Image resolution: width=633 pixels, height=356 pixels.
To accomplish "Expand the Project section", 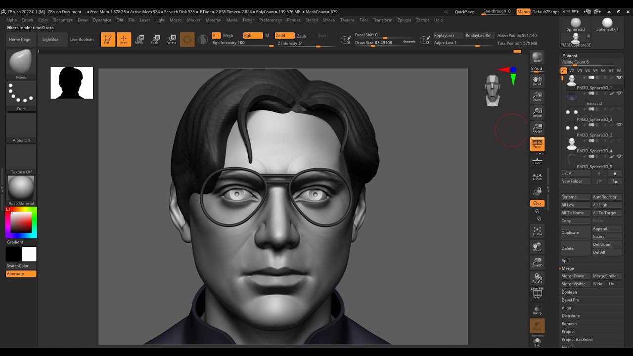I will tap(568, 332).
